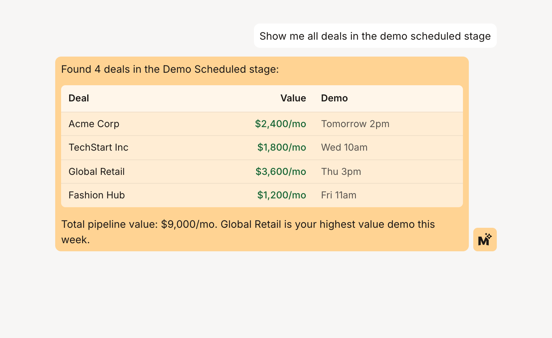This screenshot has width=552, height=338.
Task: Click the M assistant logo icon
Action: click(x=485, y=240)
